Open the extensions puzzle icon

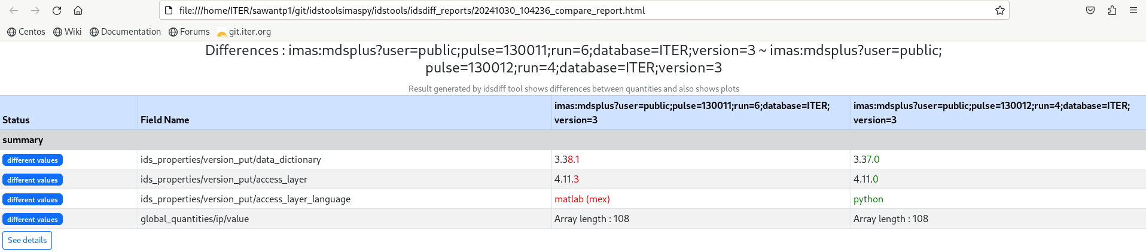pos(1112,11)
